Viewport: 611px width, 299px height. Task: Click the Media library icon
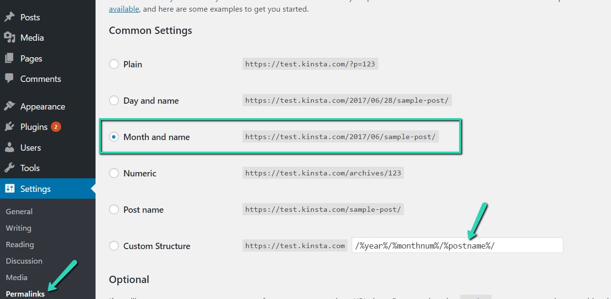point(11,37)
